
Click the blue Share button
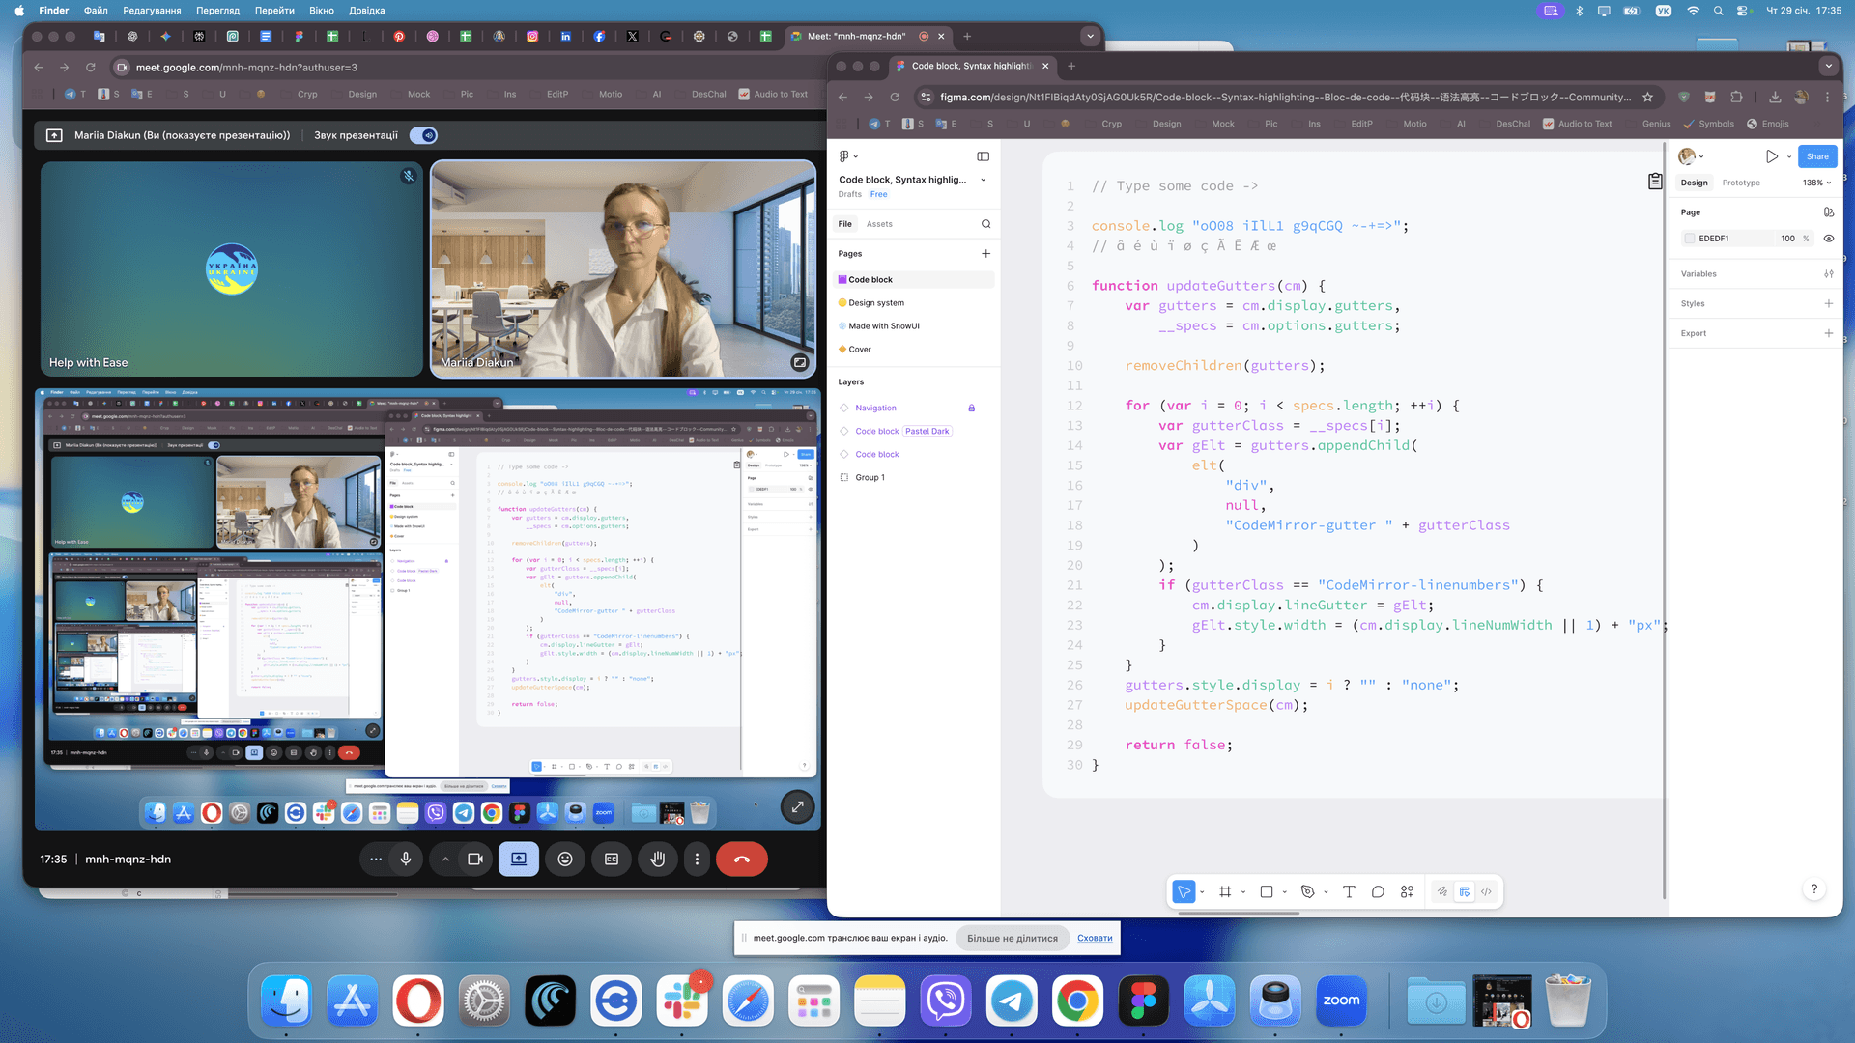click(1816, 156)
